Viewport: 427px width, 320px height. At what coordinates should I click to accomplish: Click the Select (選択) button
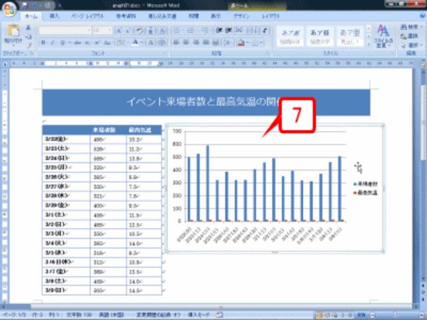click(410, 44)
